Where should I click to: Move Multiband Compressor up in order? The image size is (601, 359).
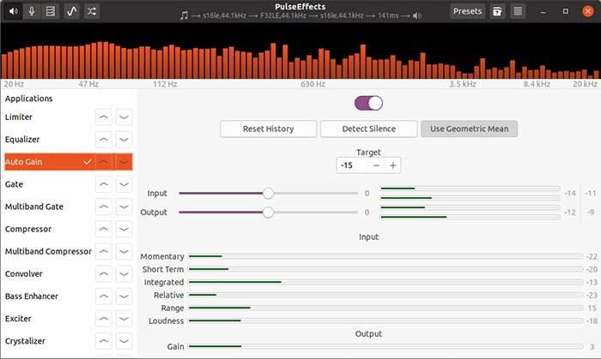click(x=104, y=252)
